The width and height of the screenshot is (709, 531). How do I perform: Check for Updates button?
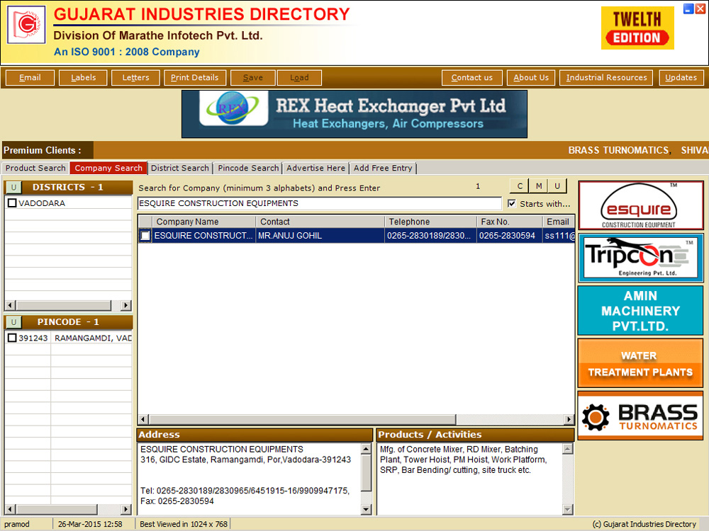681,78
